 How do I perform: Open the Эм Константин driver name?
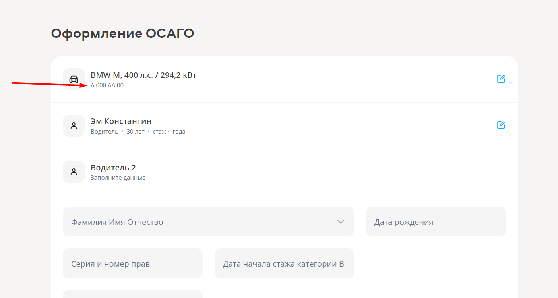(x=121, y=121)
